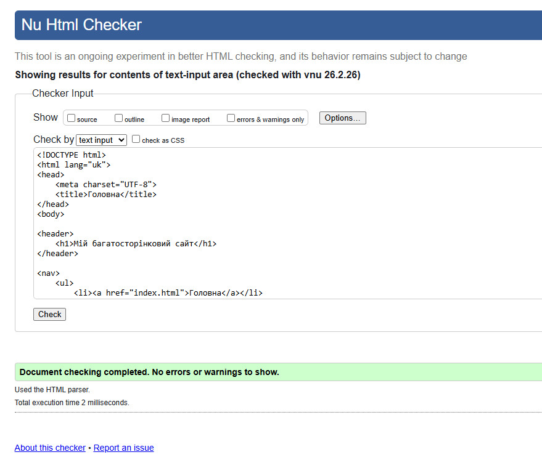The height and width of the screenshot is (460, 542).
Task: Click the Checker Input legend label
Action: click(63, 94)
